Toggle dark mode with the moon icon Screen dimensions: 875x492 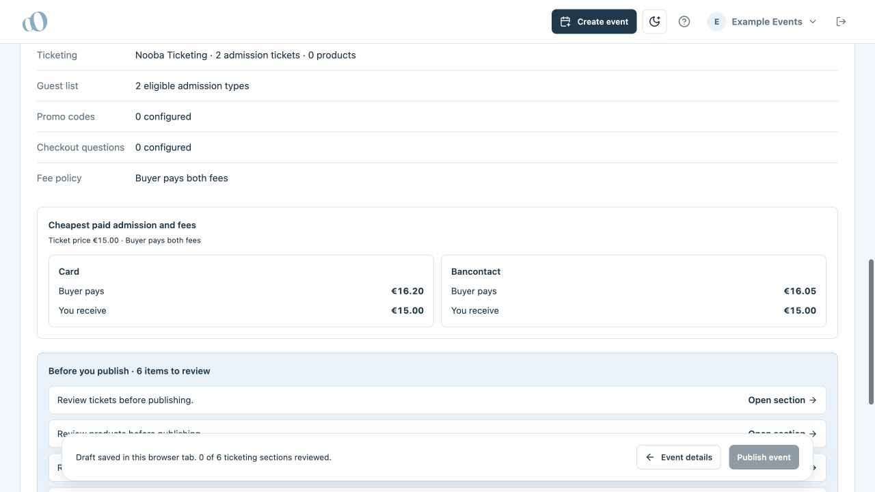(654, 22)
